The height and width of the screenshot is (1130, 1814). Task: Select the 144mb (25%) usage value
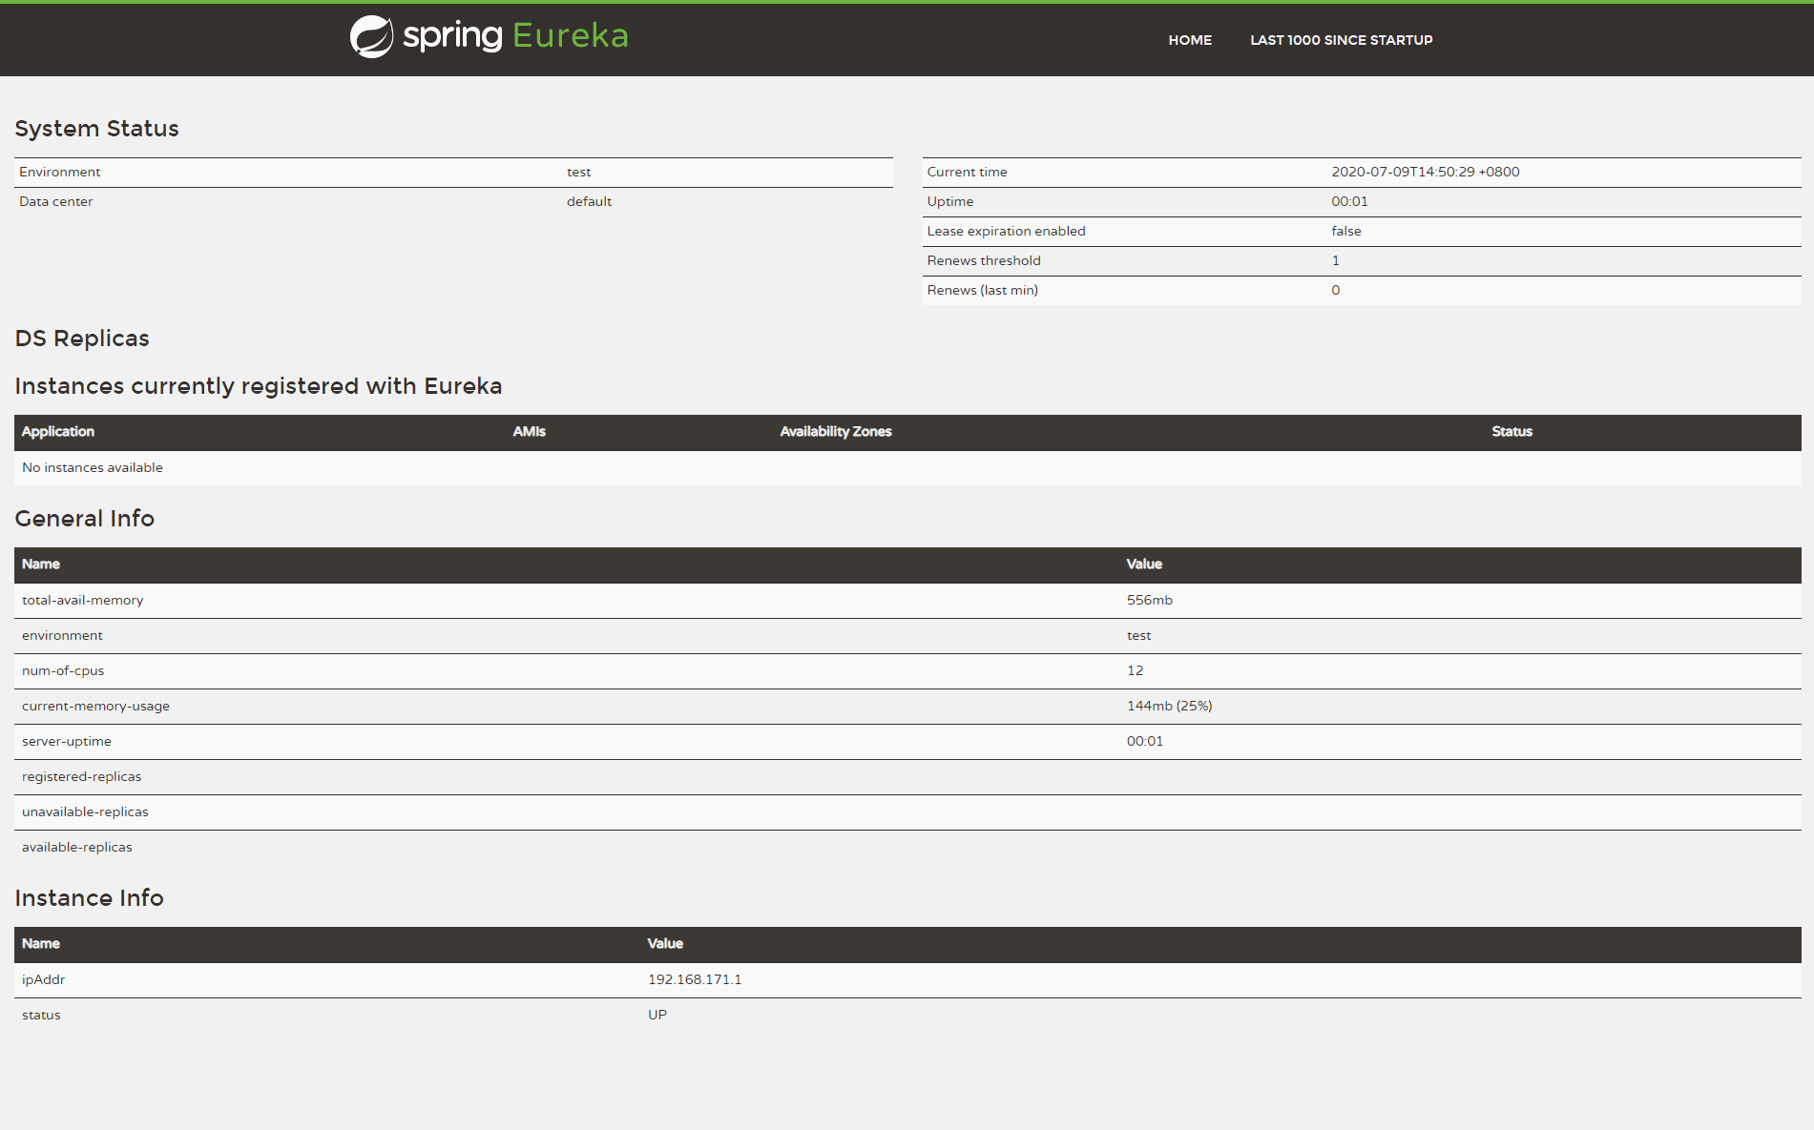coord(1169,706)
